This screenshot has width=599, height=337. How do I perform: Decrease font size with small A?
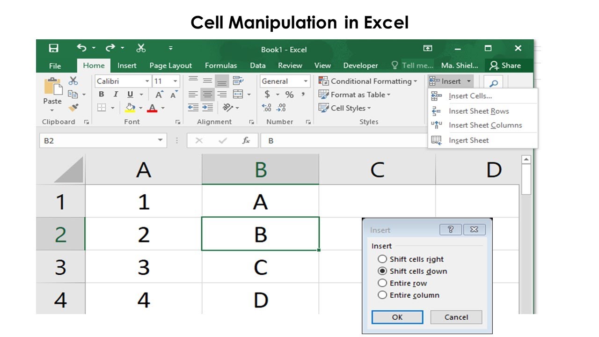174,95
